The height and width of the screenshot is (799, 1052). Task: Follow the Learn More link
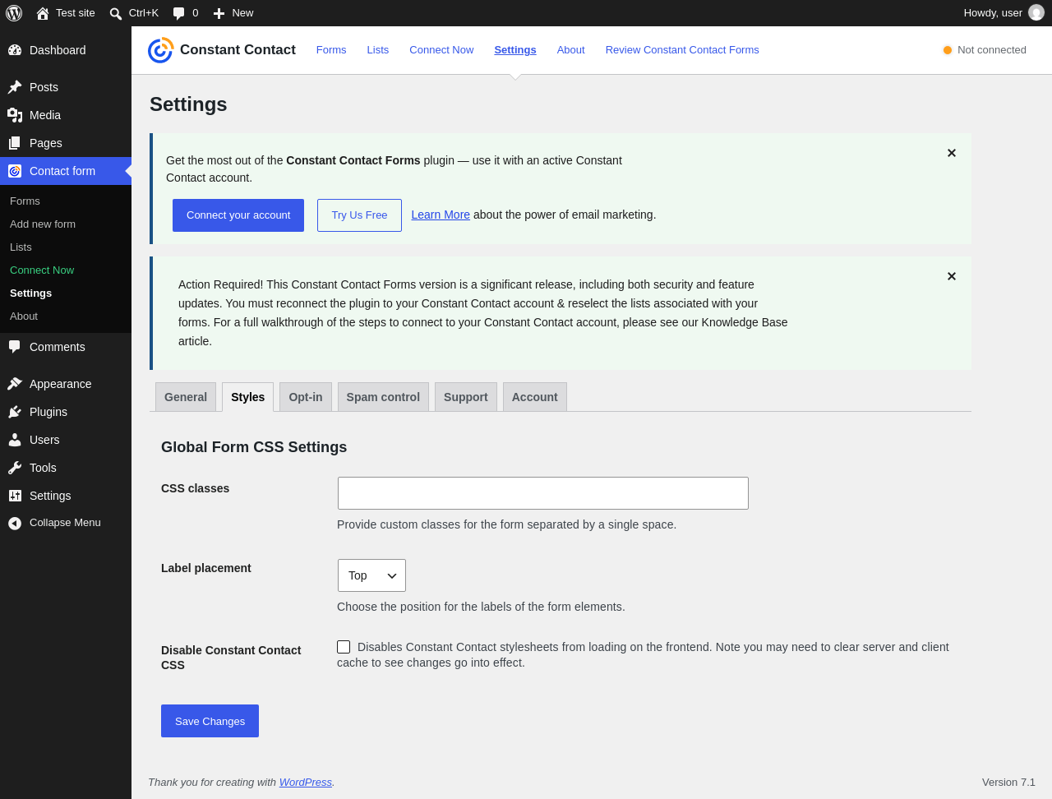441,215
